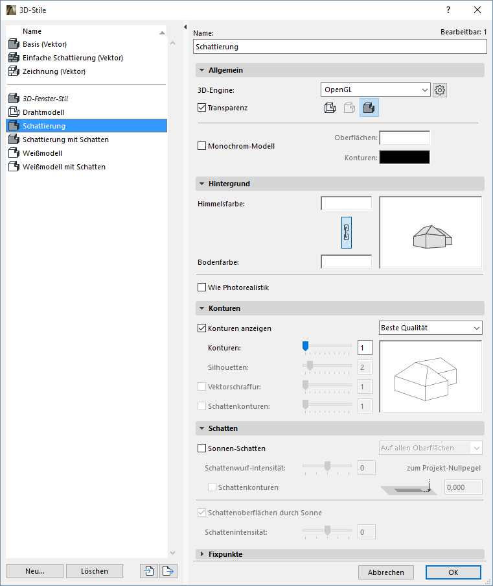This screenshot has width=493, height=586.
Task: Collapse the Allgemein section
Action: click(202, 70)
